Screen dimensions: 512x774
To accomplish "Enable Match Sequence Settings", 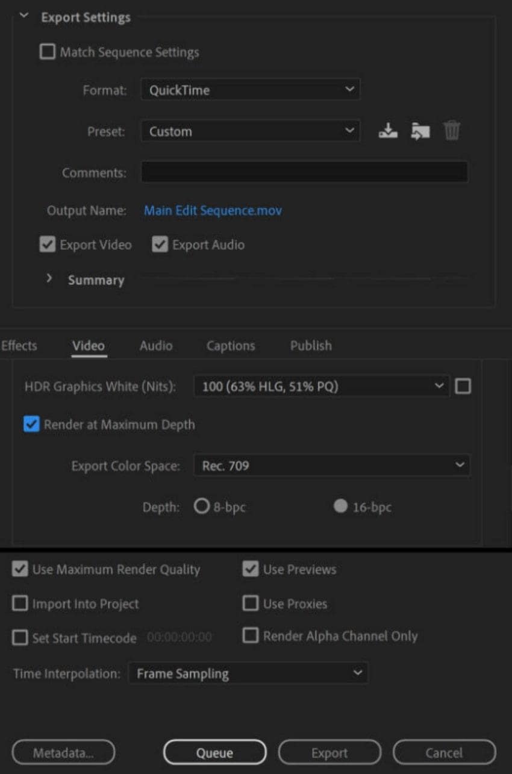I will click(x=47, y=52).
